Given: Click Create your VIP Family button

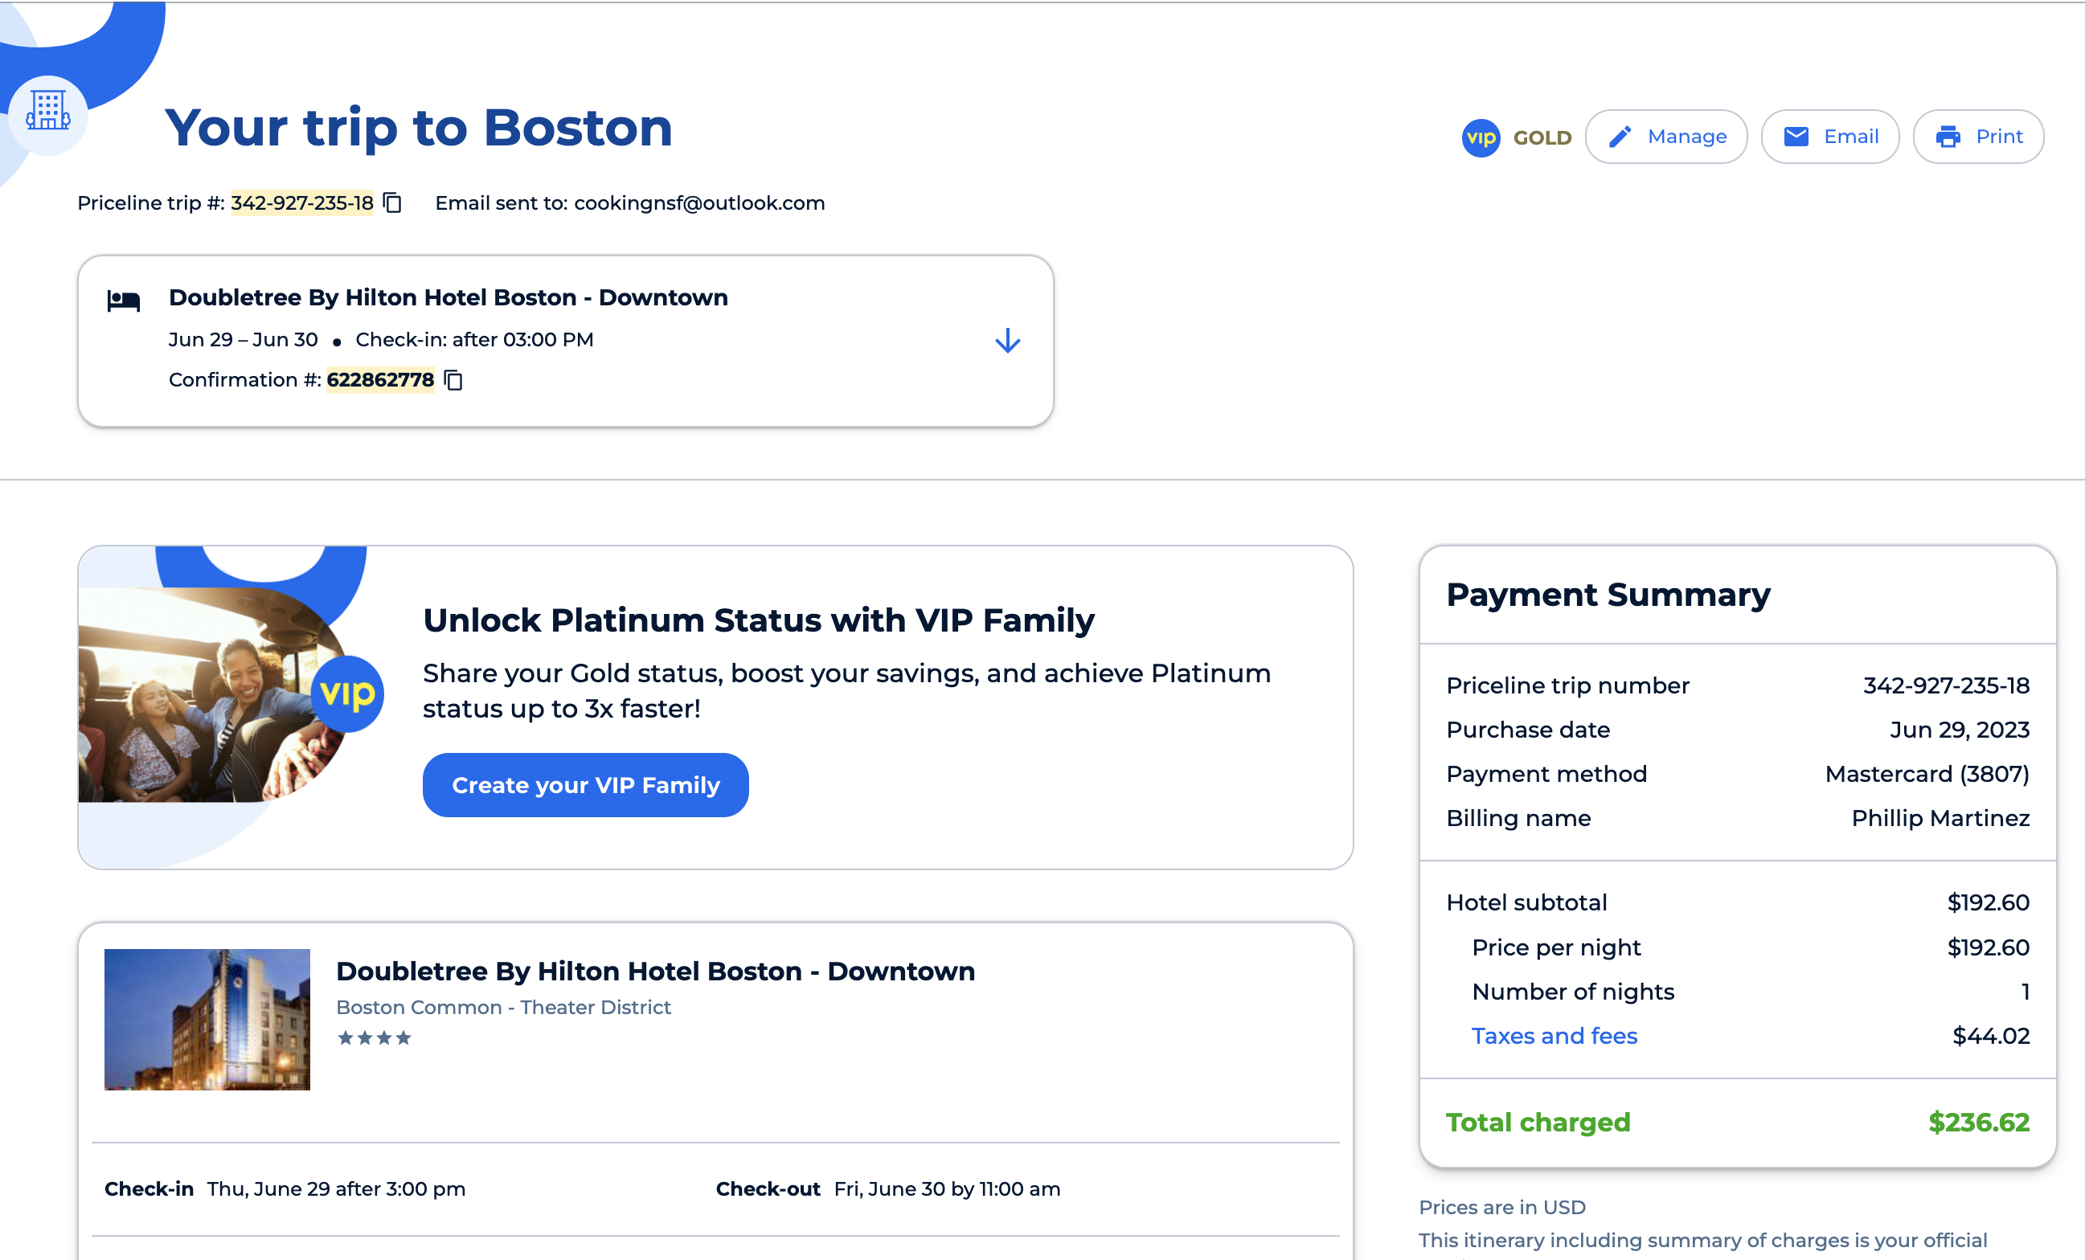Looking at the screenshot, I should coord(586,785).
